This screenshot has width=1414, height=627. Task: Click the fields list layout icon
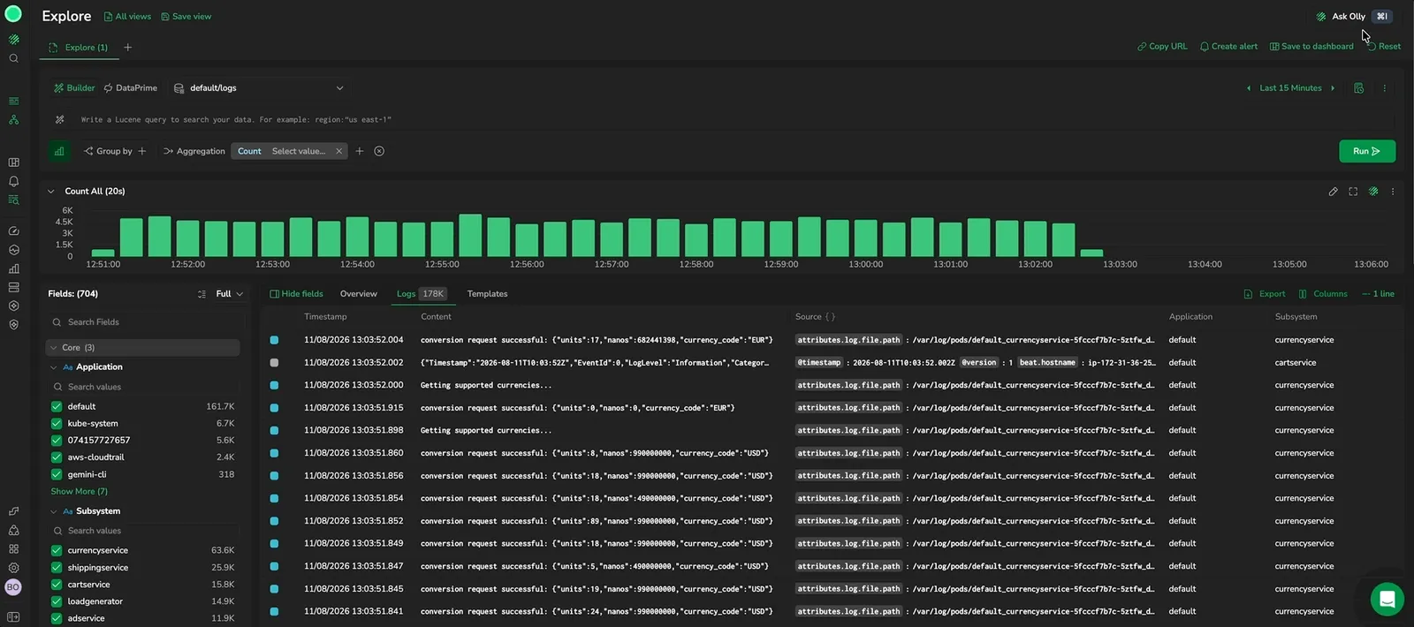(201, 294)
